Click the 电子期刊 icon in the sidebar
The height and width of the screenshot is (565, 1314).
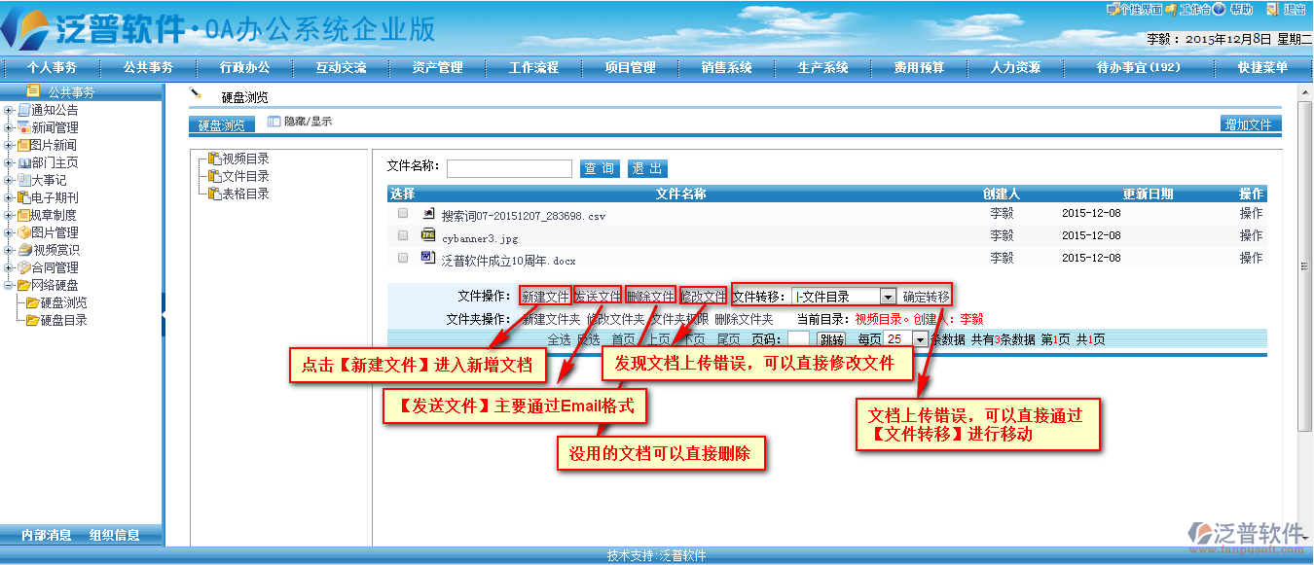click(23, 197)
